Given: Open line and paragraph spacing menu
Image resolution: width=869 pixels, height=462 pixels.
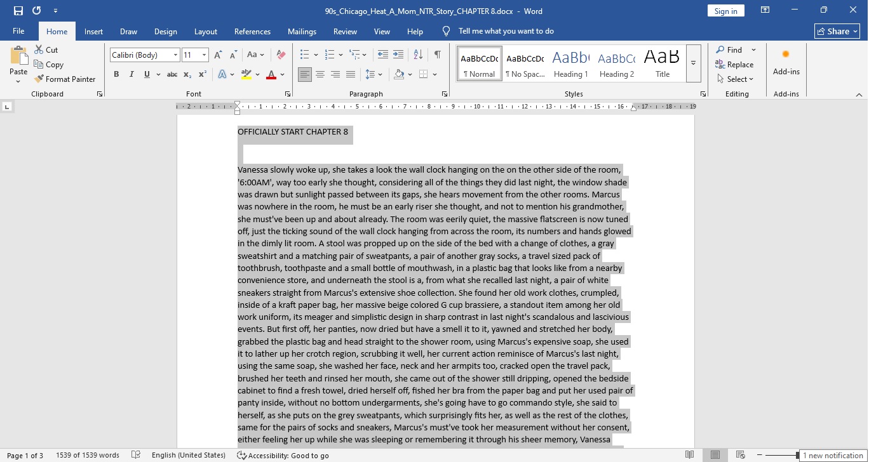Looking at the screenshot, I should (x=374, y=74).
